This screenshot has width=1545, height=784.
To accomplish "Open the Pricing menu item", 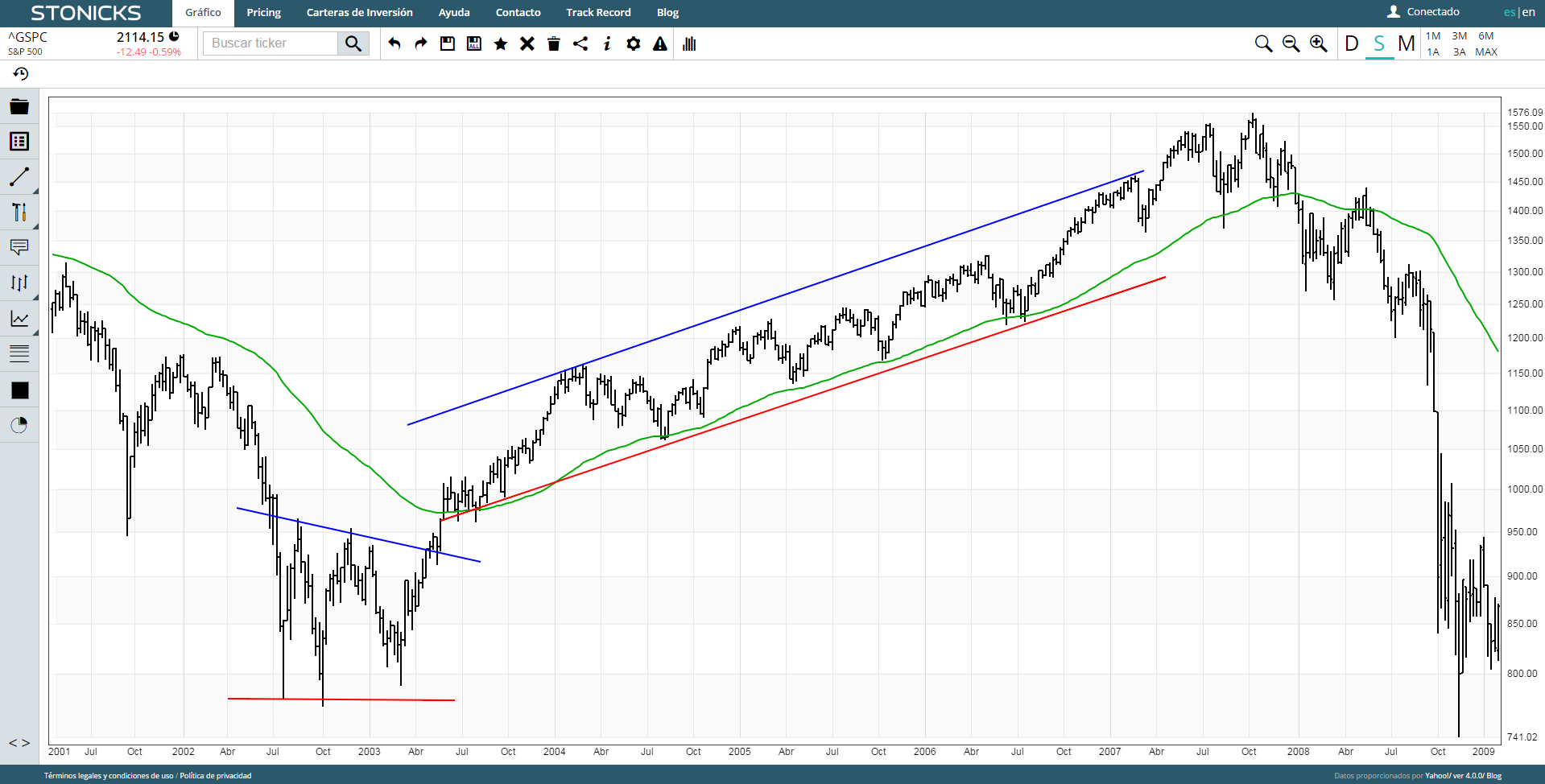I will pyautogui.click(x=264, y=13).
